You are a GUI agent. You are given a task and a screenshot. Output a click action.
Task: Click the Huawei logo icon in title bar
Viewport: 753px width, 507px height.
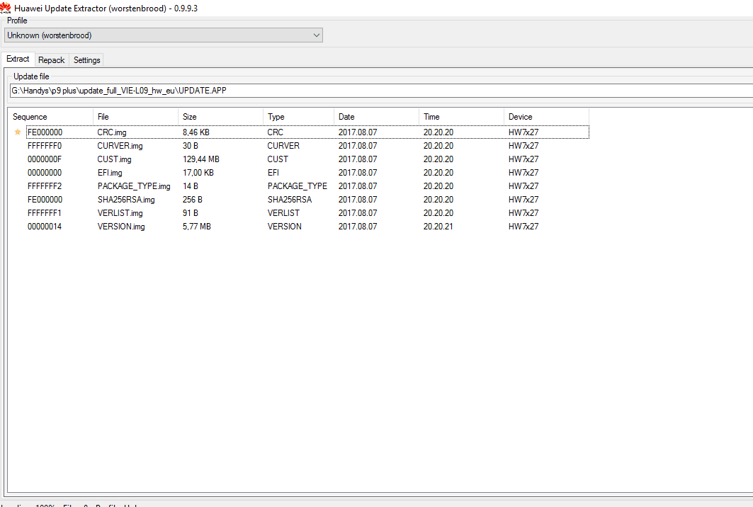tap(5, 8)
